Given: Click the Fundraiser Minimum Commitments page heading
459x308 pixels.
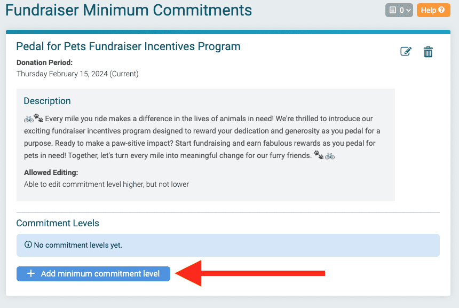Looking at the screenshot, I should coord(129,10).
